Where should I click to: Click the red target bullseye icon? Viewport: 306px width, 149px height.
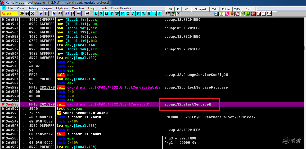pos(237,14)
